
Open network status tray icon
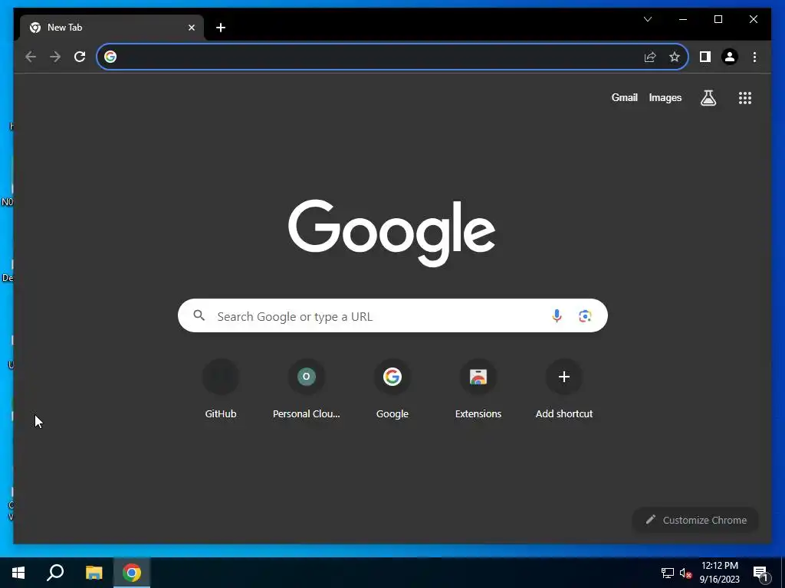(668, 573)
